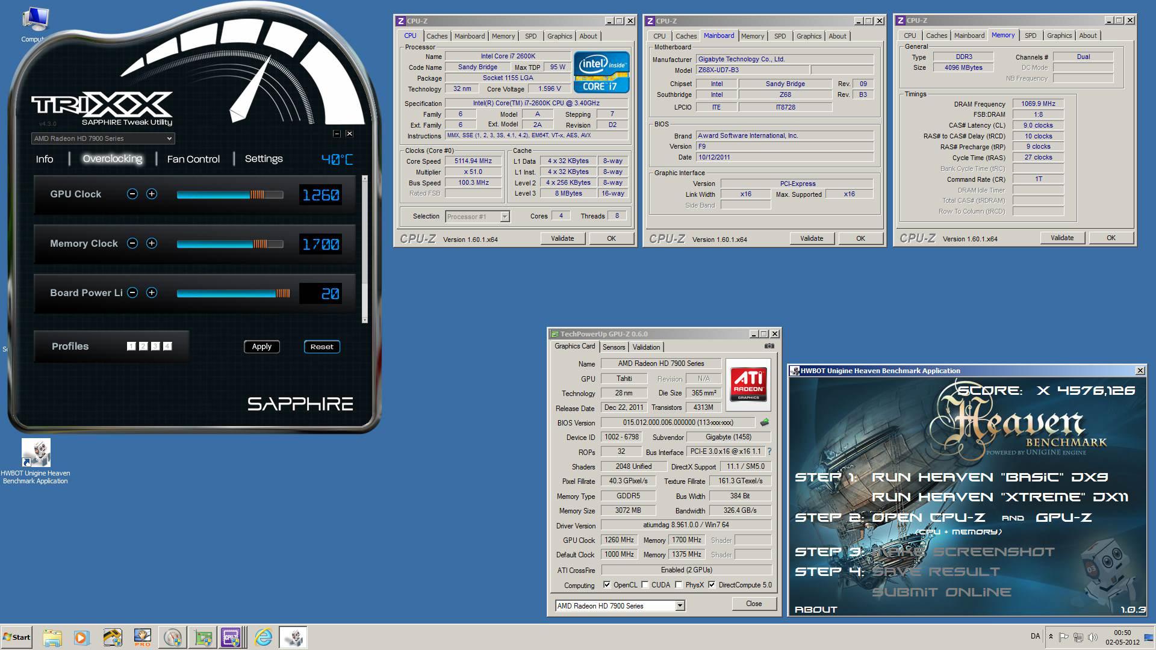Click the Board Power Limit slider track
This screenshot has width=1156, height=650.
233,293
